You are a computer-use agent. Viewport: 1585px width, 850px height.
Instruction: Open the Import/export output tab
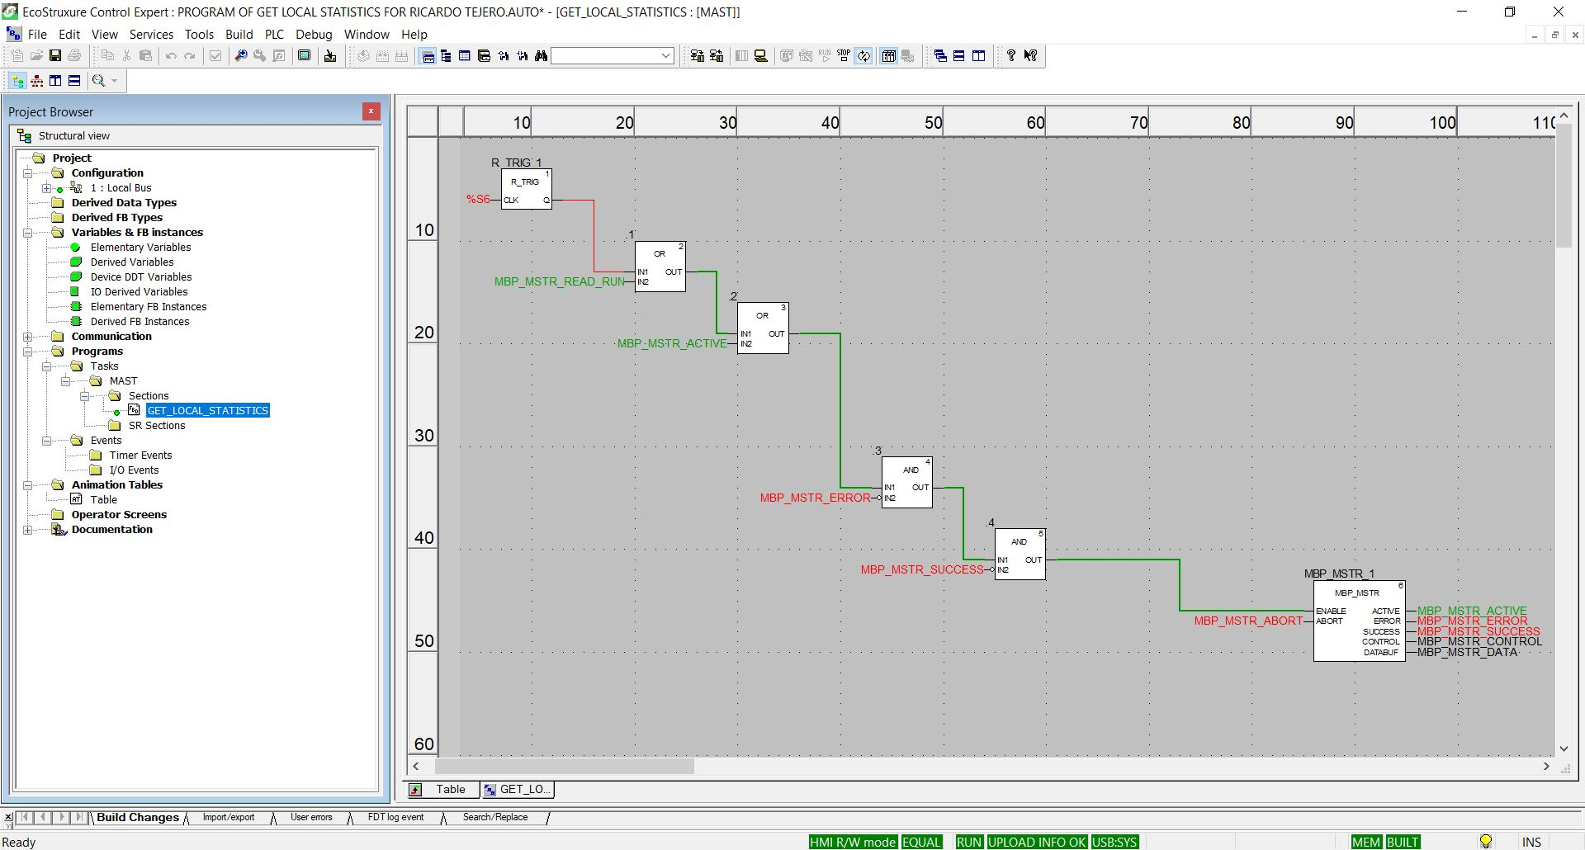click(229, 818)
